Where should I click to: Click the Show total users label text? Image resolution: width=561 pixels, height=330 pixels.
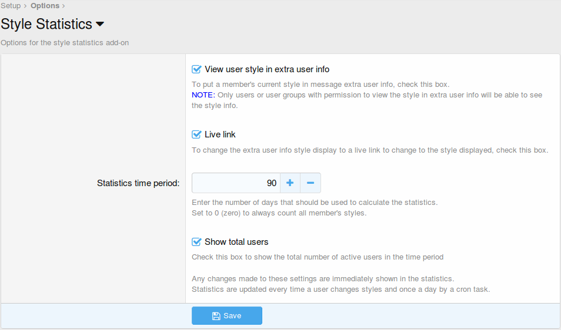pyautogui.click(x=236, y=242)
